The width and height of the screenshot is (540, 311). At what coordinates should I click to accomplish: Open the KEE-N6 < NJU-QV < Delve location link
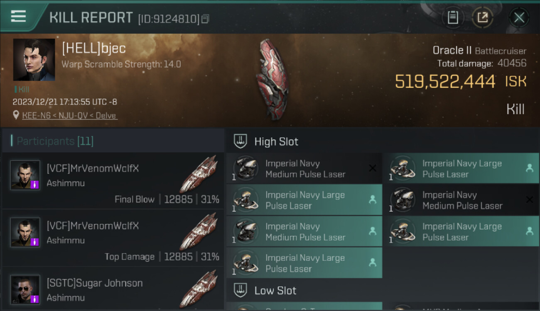click(69, 116)
